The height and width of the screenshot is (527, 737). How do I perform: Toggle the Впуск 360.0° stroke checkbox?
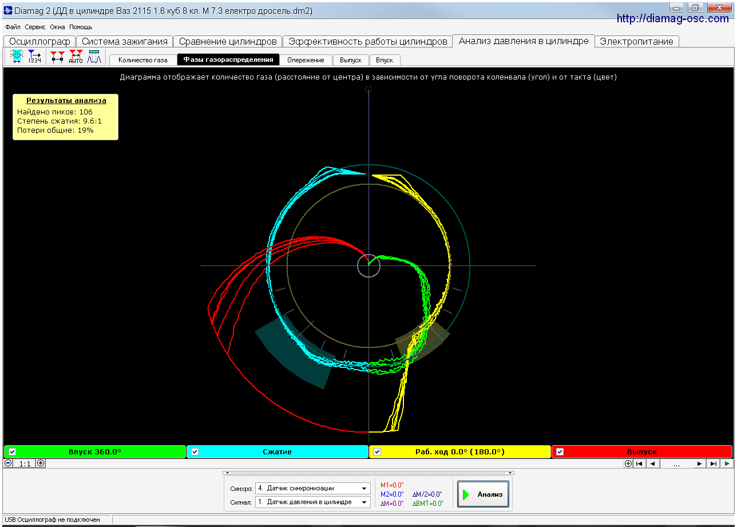pos(13,452)
